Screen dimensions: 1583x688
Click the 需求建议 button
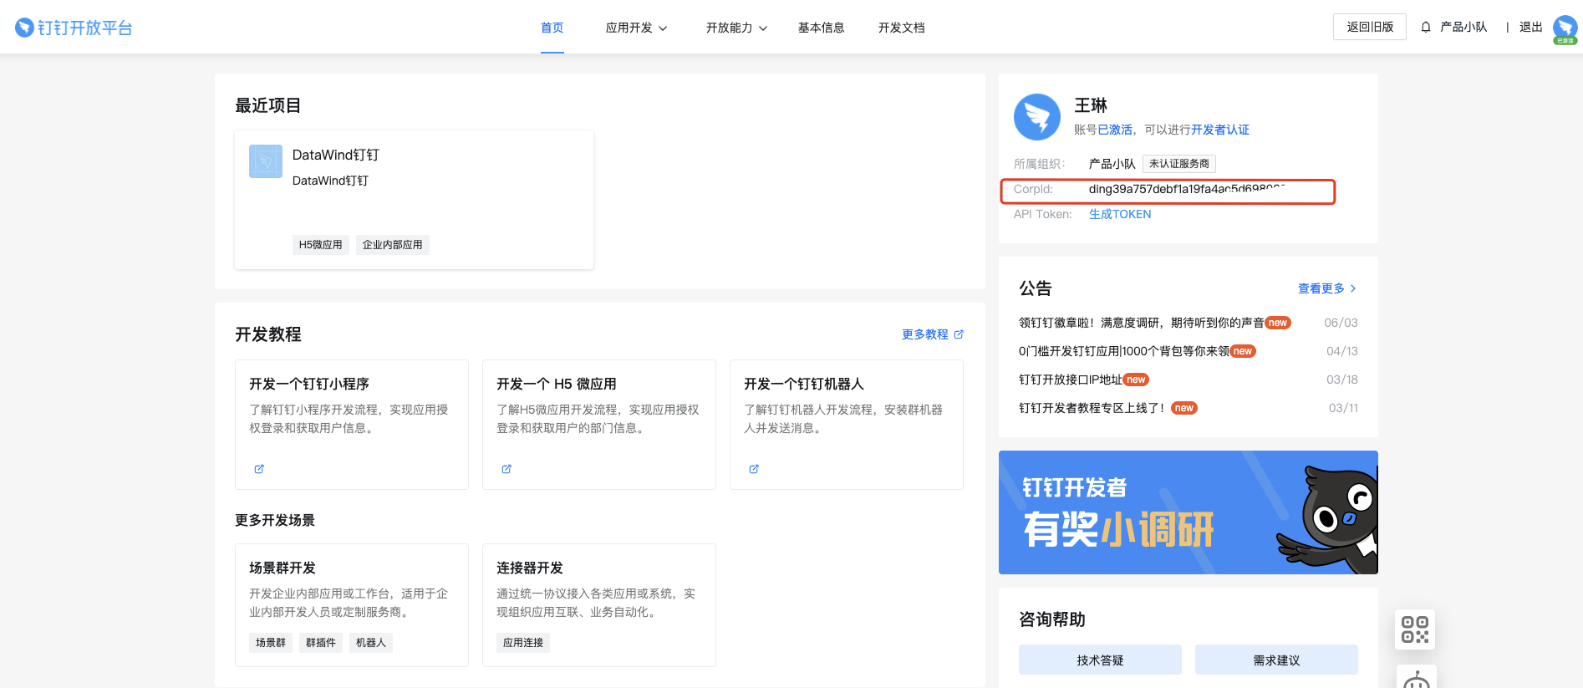(x=1276, y=660)
